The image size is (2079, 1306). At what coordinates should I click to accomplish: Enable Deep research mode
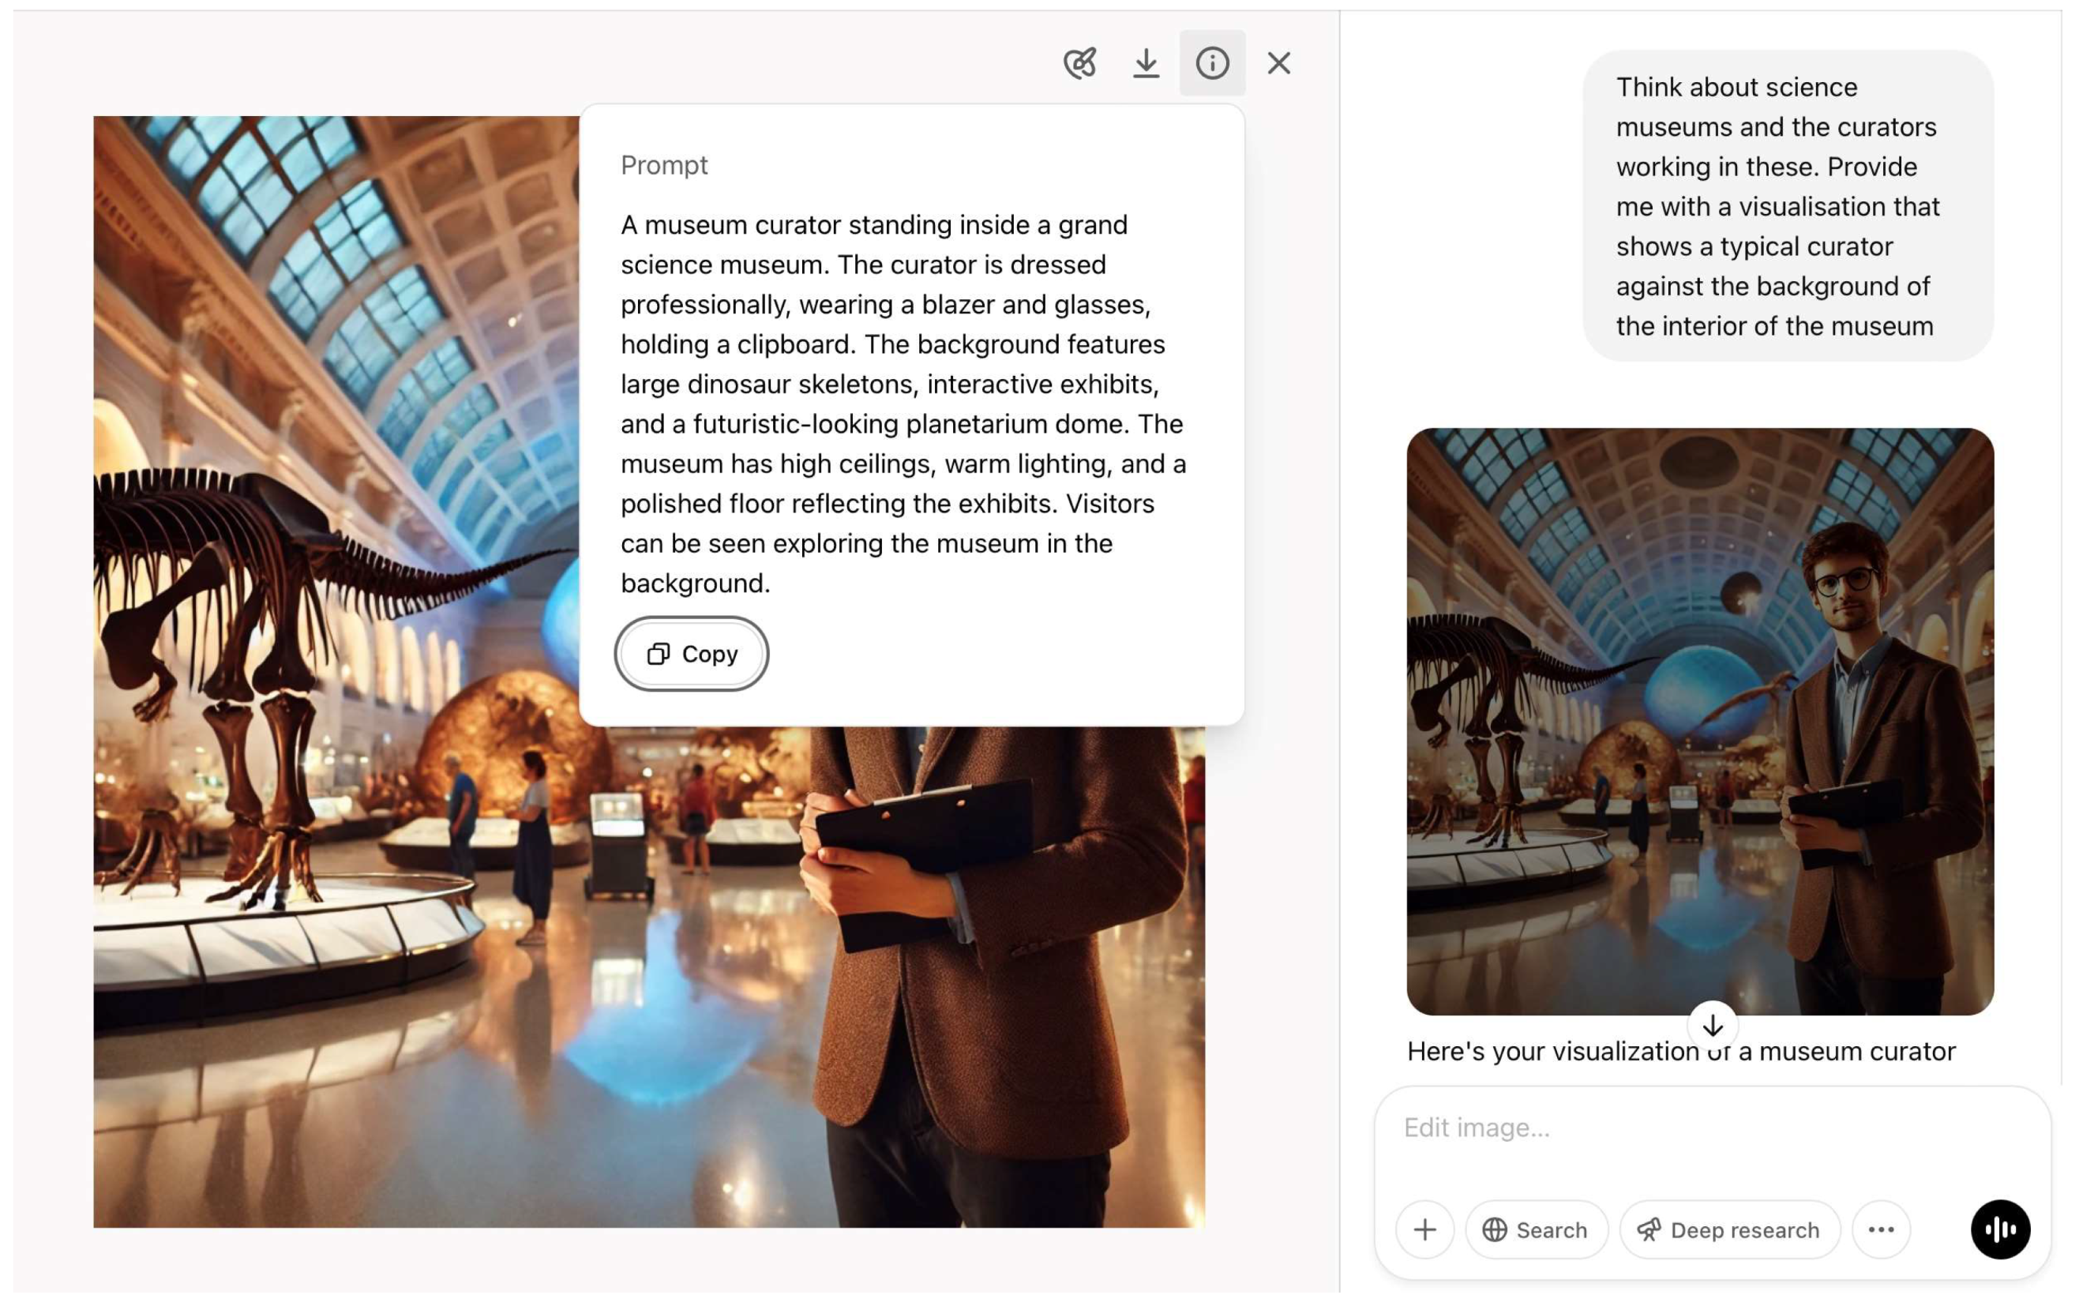tap(1729, 1229)
